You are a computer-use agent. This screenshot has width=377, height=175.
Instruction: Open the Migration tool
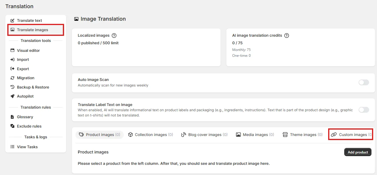pos(36,78)
